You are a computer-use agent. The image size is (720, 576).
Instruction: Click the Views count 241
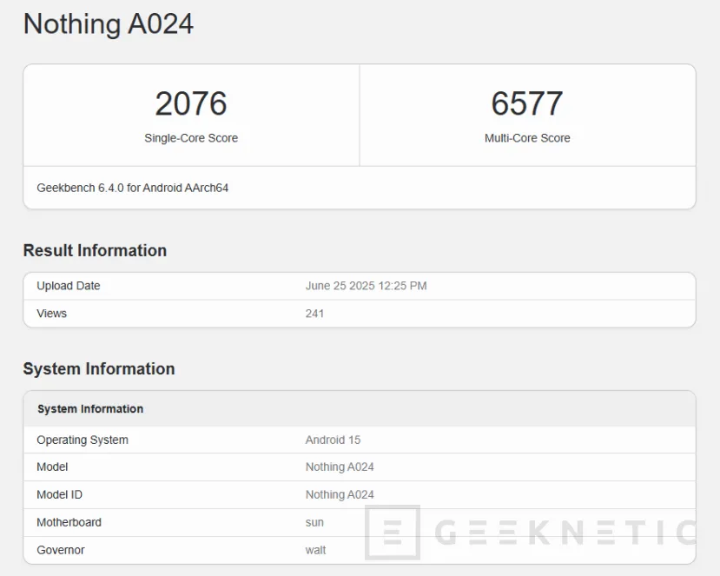coord(314,314)
